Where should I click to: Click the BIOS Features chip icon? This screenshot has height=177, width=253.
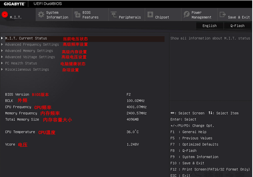[x=77, y=15]
